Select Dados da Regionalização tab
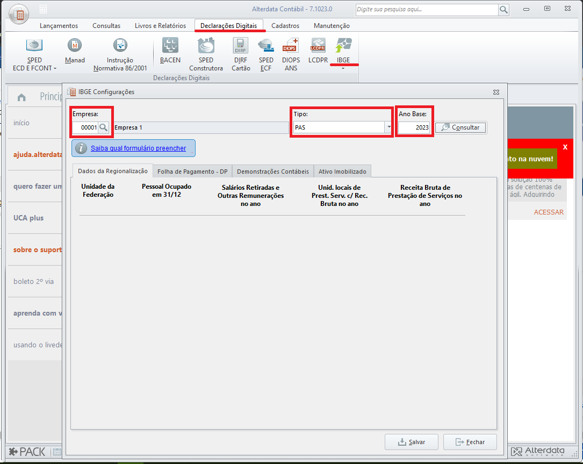 [113, 171]
